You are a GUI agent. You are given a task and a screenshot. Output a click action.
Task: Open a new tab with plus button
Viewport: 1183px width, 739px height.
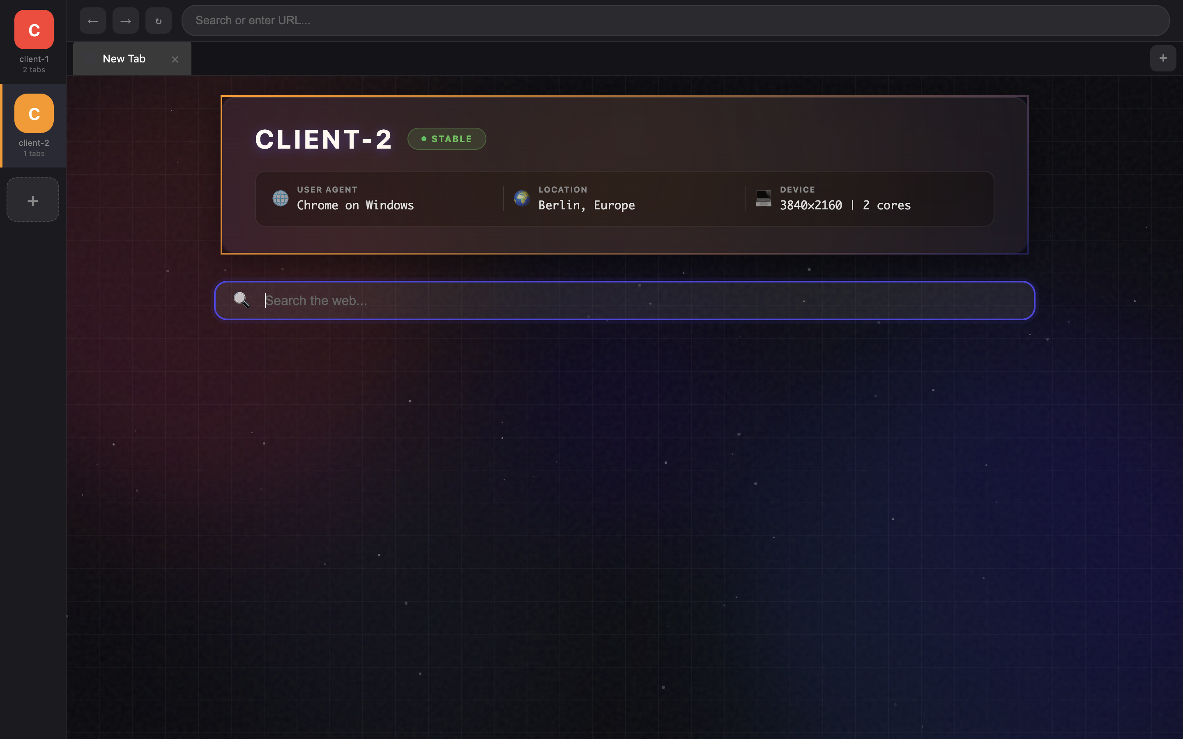click(x=1162, y=58)
